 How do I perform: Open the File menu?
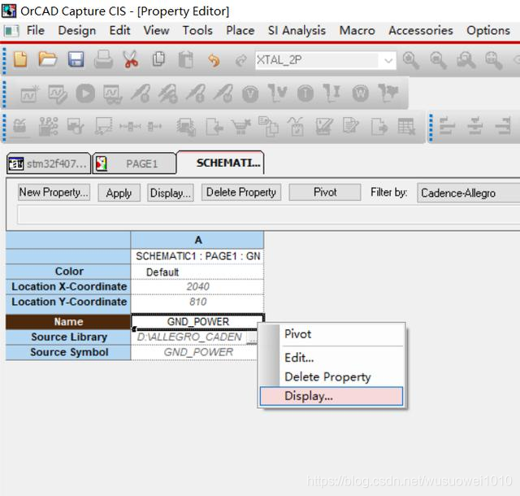(x=36, y=31)
